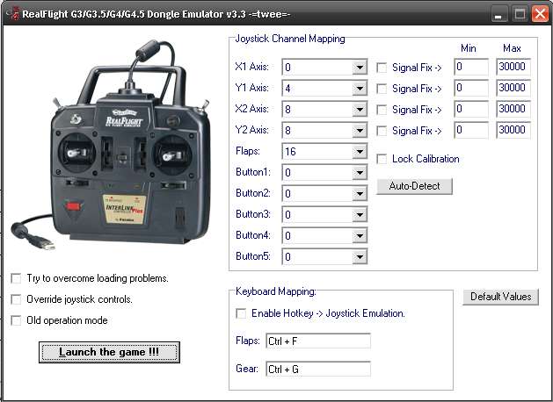Click the Flaps hotkey field
The width and height of the screenshot is (553, 402).
318,341
